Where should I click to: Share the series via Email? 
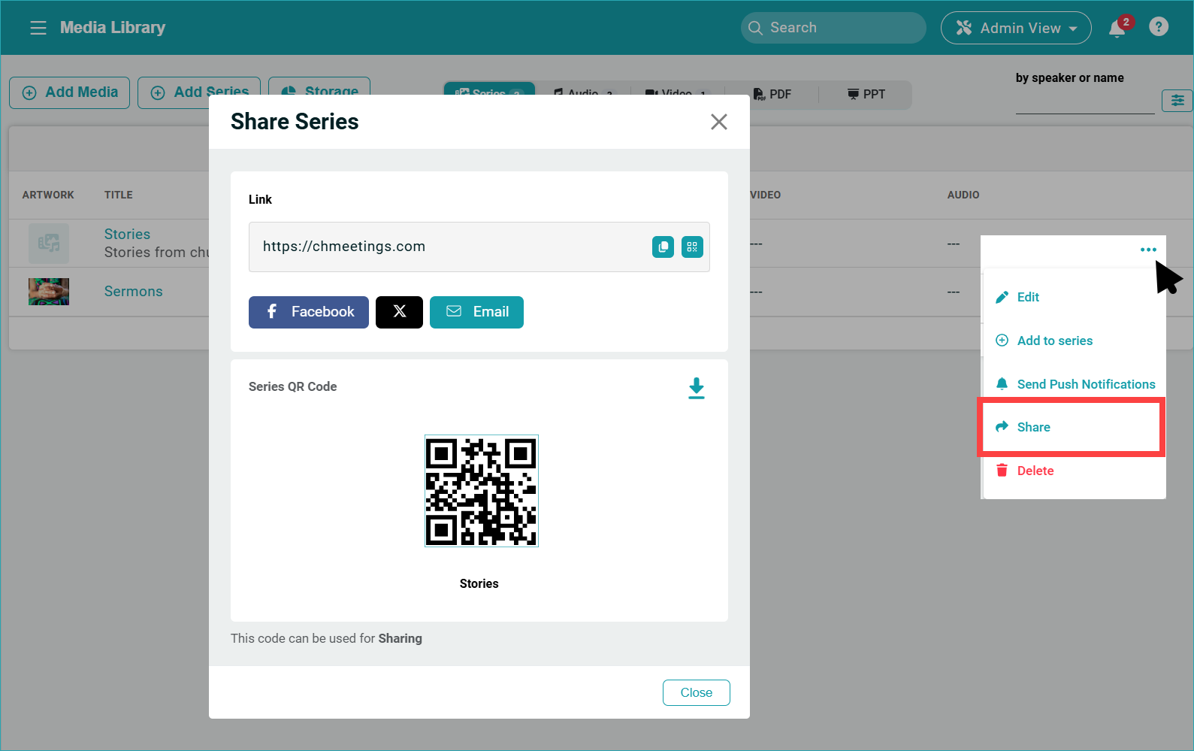click(x=476, y=312)
